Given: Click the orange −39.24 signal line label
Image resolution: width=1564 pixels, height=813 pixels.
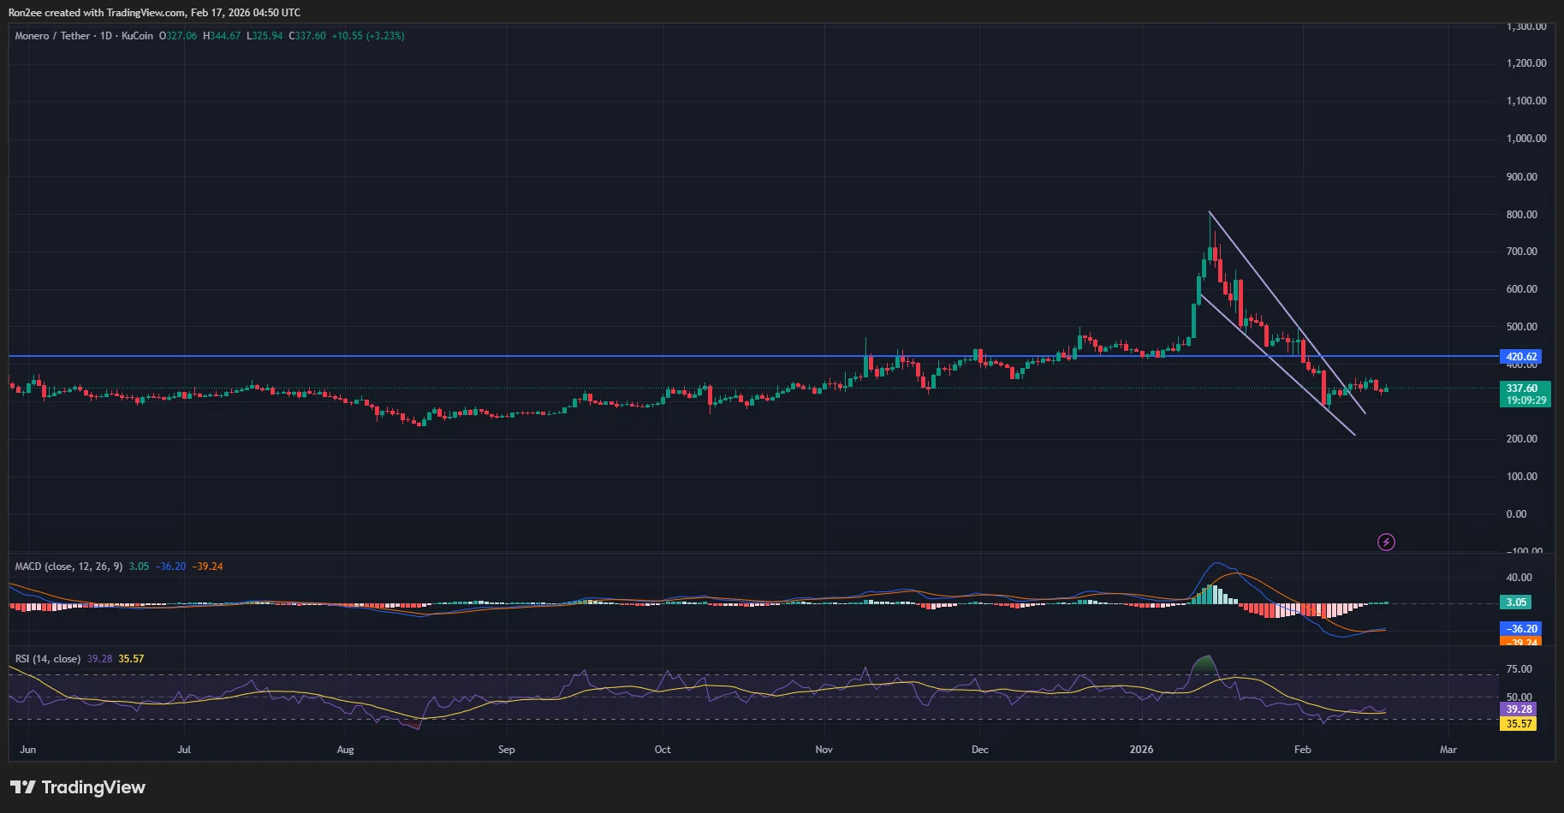Looking at the screenshot, I should click(1519, 643).
